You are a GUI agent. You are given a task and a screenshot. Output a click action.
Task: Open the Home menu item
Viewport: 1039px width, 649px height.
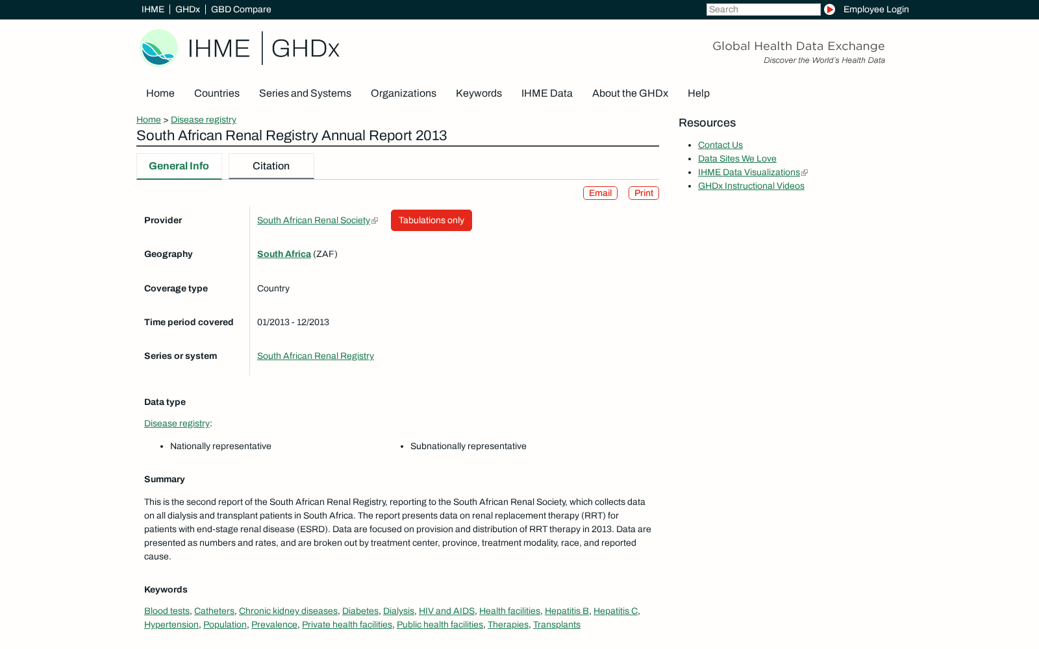click(x=160, y=93)
